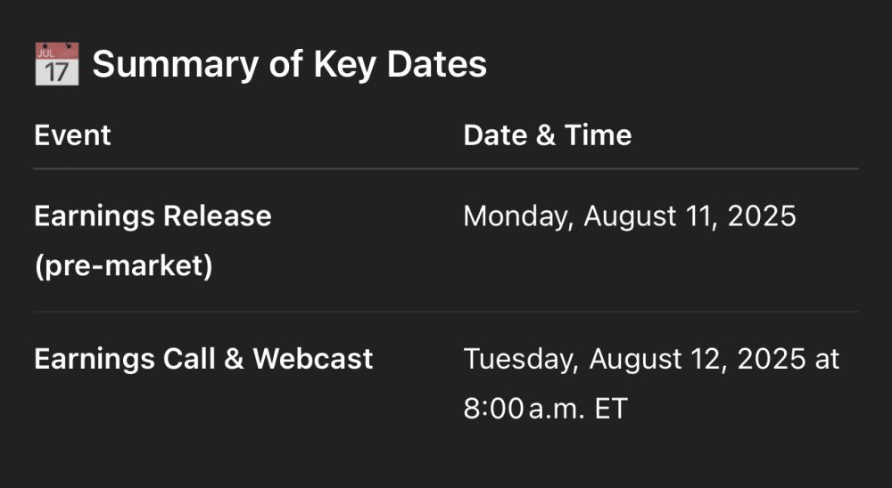This screenshot has width=892, height=488.
Task: Click the (pre-market) text
Action: [123, 265]
